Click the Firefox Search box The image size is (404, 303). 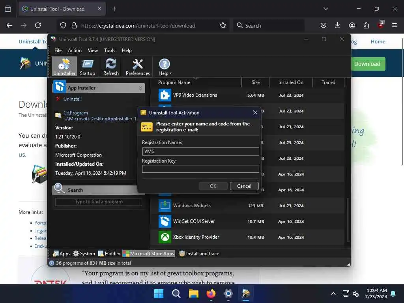click(269, 26)
